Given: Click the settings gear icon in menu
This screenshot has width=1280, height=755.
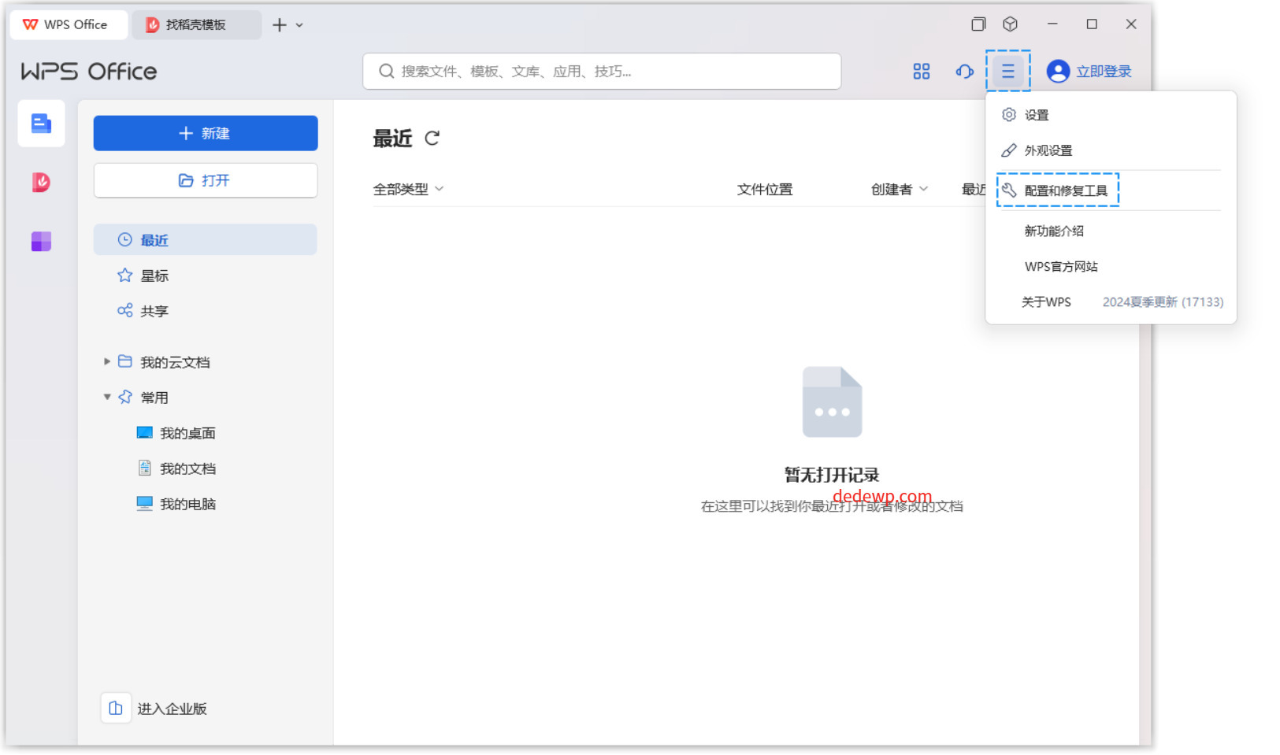Looking at the screenshot, I should 1008,115.
